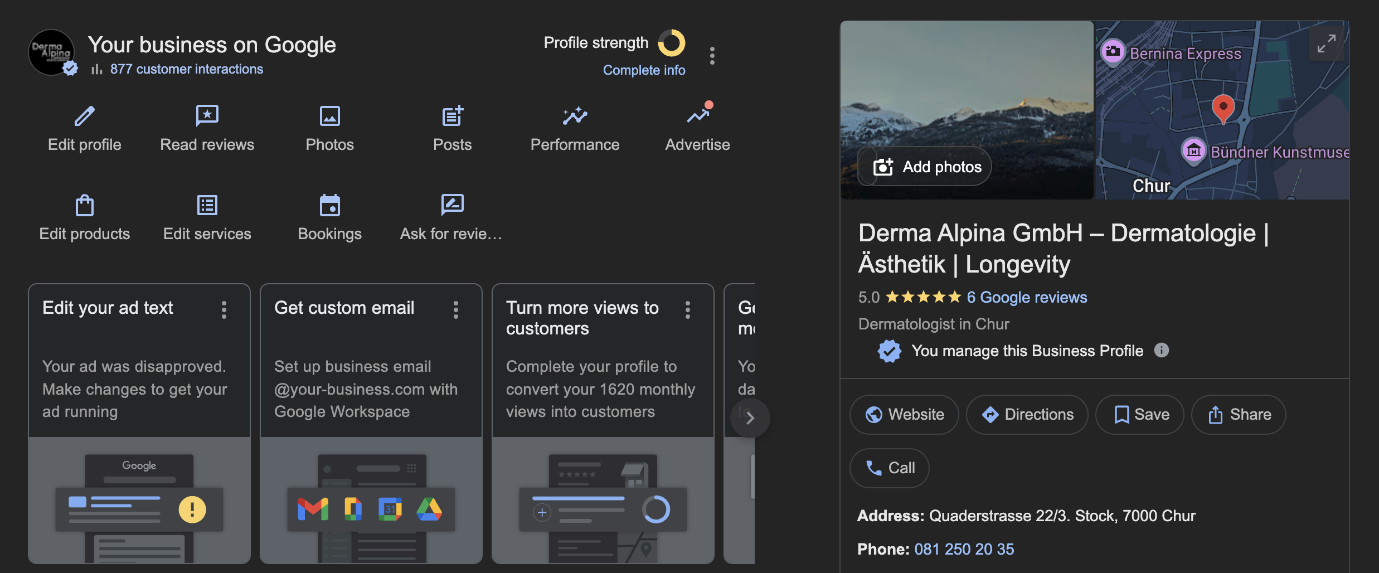
Task: Open Read reviews star icon
Action: click(207, 116)
